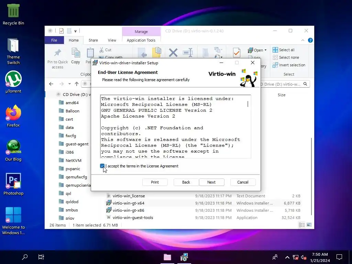The height and width of the screenshot is (264, 352).
Task: Click the Delete X ribbon icon
Action: tap(173, 53)
